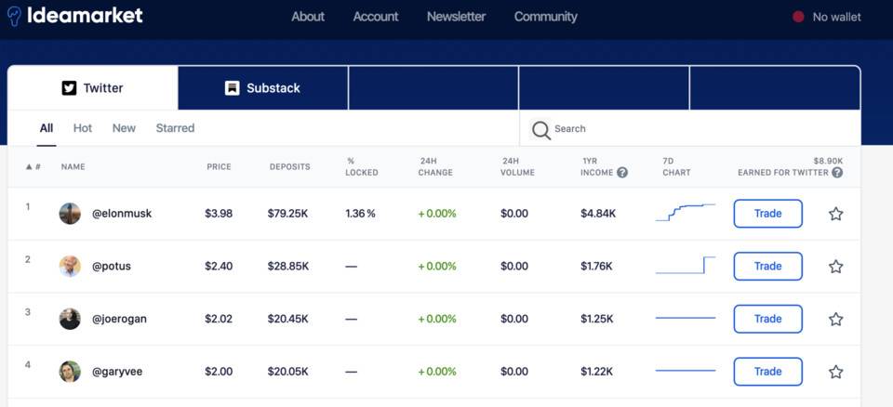Click the 1YR Income help icon
The width and height of the screenshot is (893, 407).
click(x=622, y=173)
